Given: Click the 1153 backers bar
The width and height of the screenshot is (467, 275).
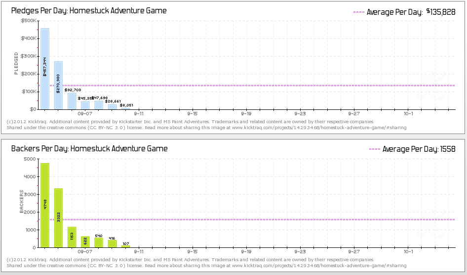Looking at the screenshot, I should 72,237.
